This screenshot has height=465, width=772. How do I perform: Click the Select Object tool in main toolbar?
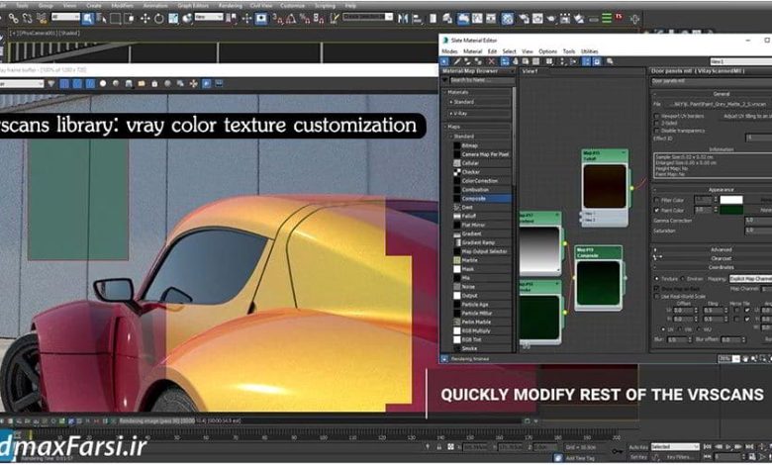[89, 18]
